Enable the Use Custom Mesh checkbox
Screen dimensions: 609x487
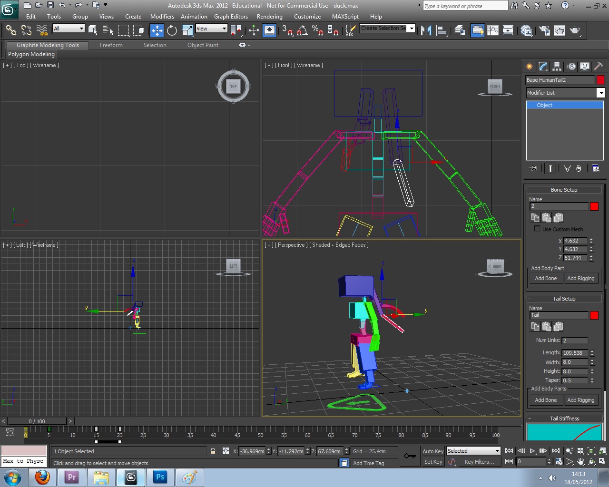tap(537, 229)
